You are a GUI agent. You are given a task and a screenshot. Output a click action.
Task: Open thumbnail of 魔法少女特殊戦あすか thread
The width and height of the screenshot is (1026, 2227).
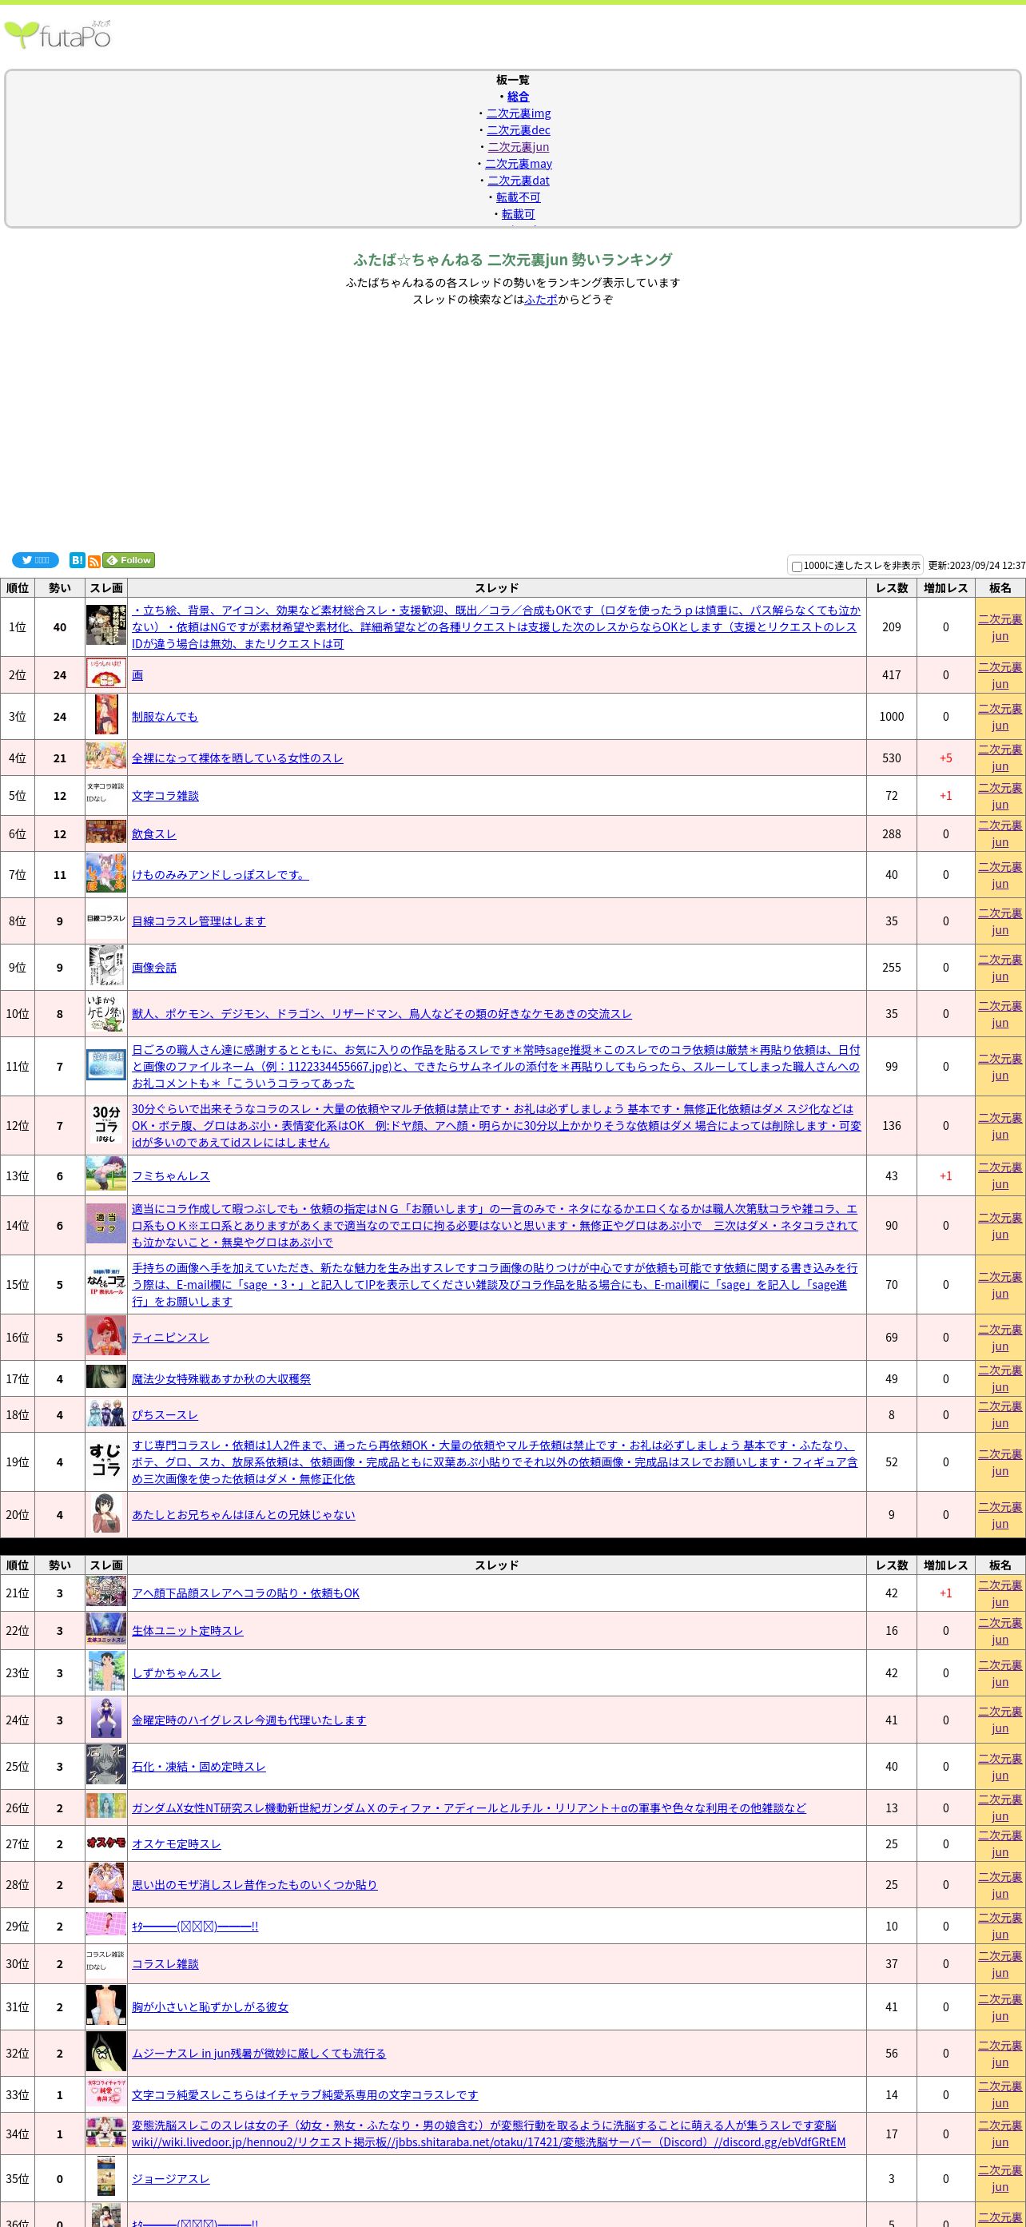coord(106,1377)
